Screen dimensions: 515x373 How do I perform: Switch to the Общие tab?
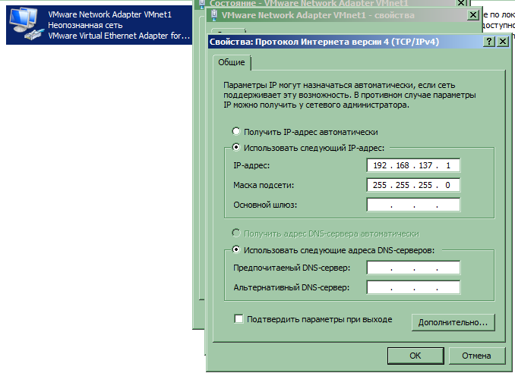pos(232,62)
